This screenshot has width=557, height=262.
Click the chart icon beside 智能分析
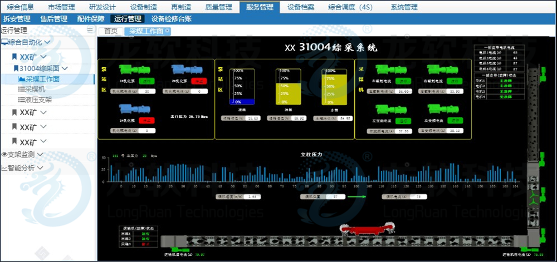point(4,167)
